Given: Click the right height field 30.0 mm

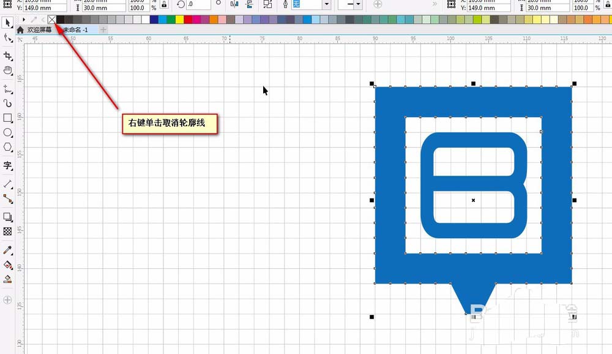Looking at the screenshot, I should point(547,8).
